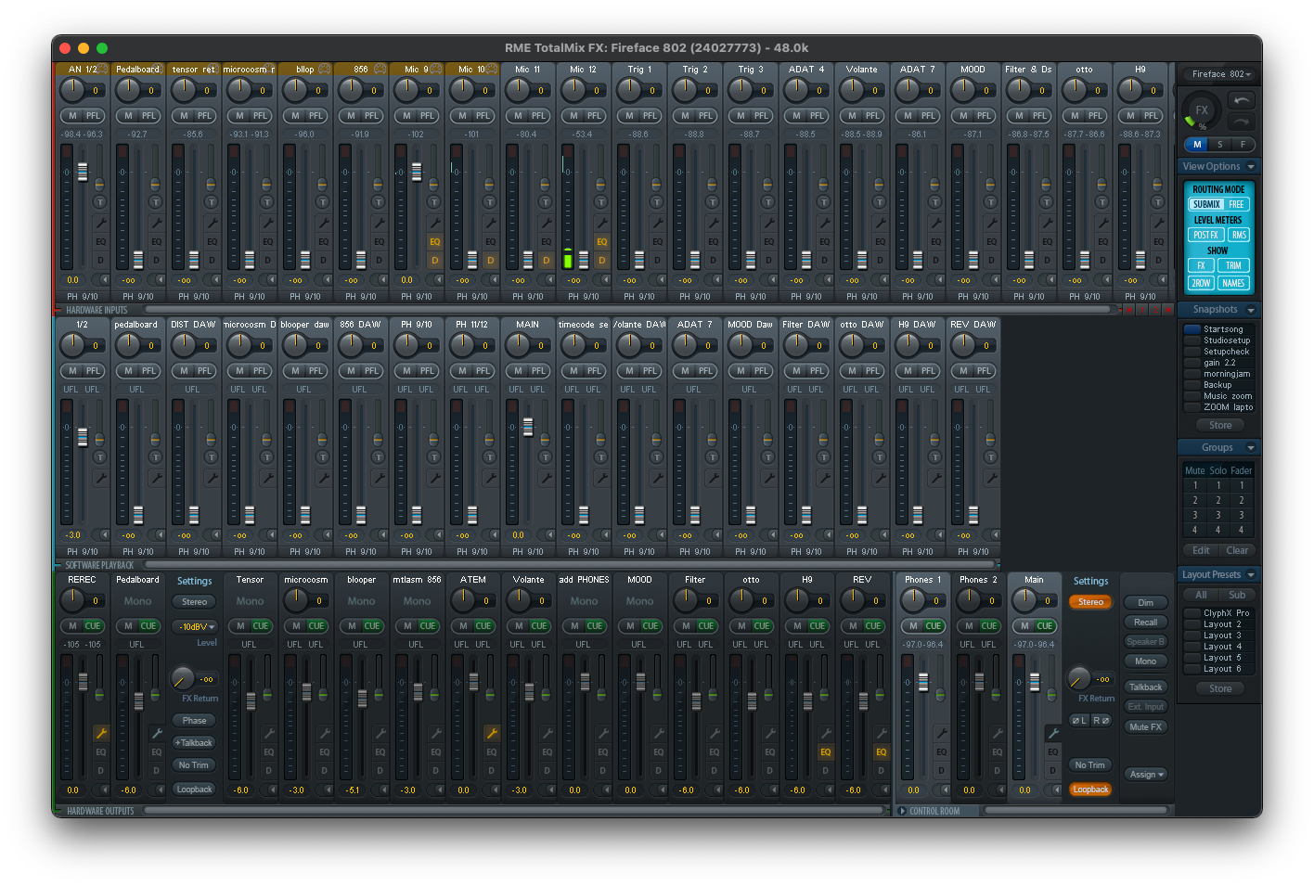Collapse the Snapshots panel arrow
Image resolution: width=1314 pixels, height=886 pixels.
(1251, 310)
